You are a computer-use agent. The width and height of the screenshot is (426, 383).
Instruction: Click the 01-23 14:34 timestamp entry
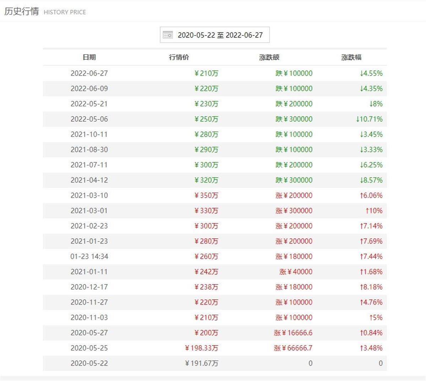[89, 256]
